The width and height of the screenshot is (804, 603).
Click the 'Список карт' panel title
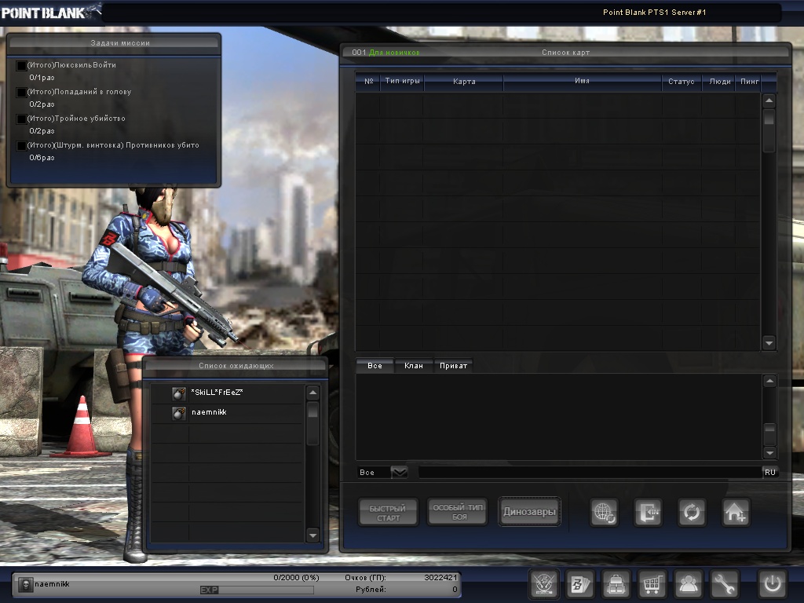coord(565,53)
